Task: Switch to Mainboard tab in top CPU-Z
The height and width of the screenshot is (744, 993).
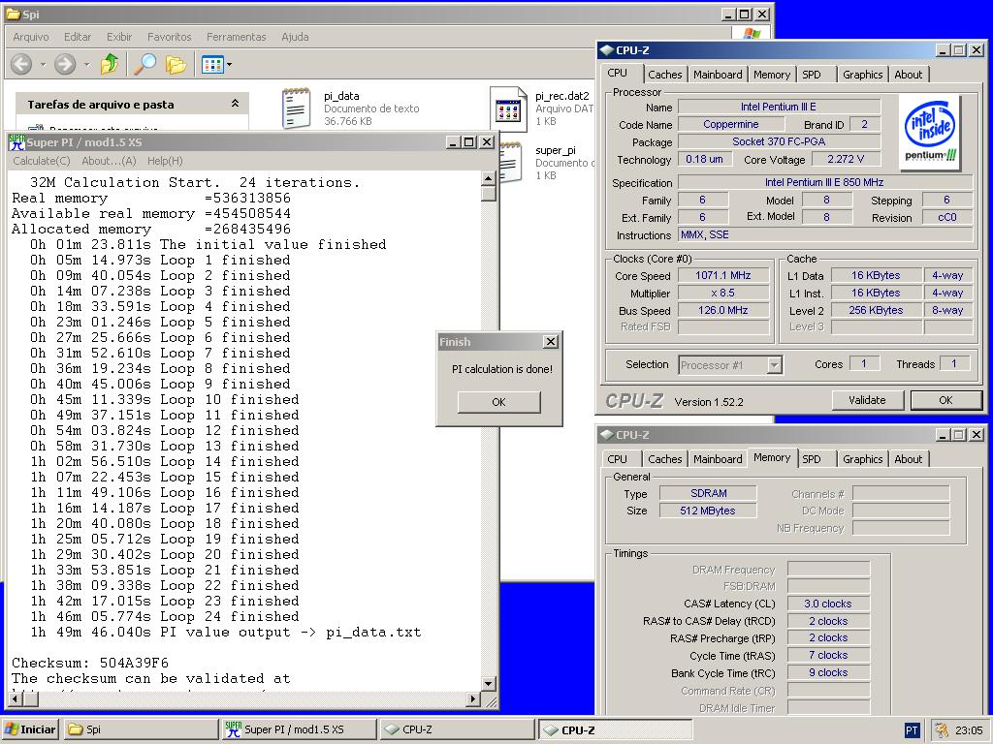Action: coord(718,75)
